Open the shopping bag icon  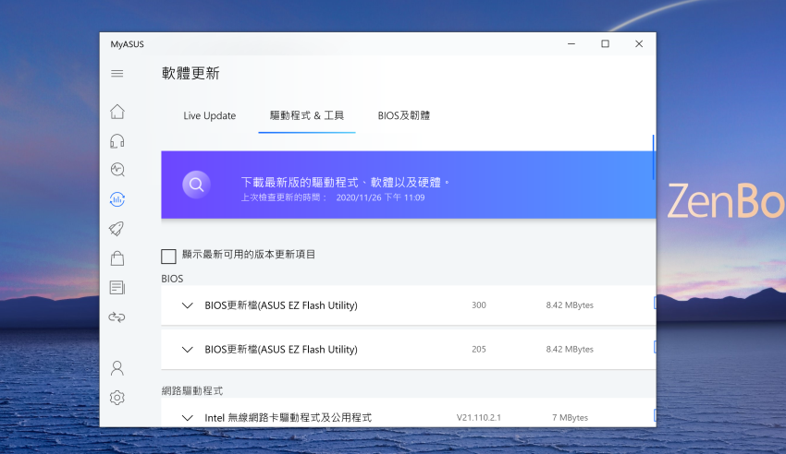coord(117,258)
